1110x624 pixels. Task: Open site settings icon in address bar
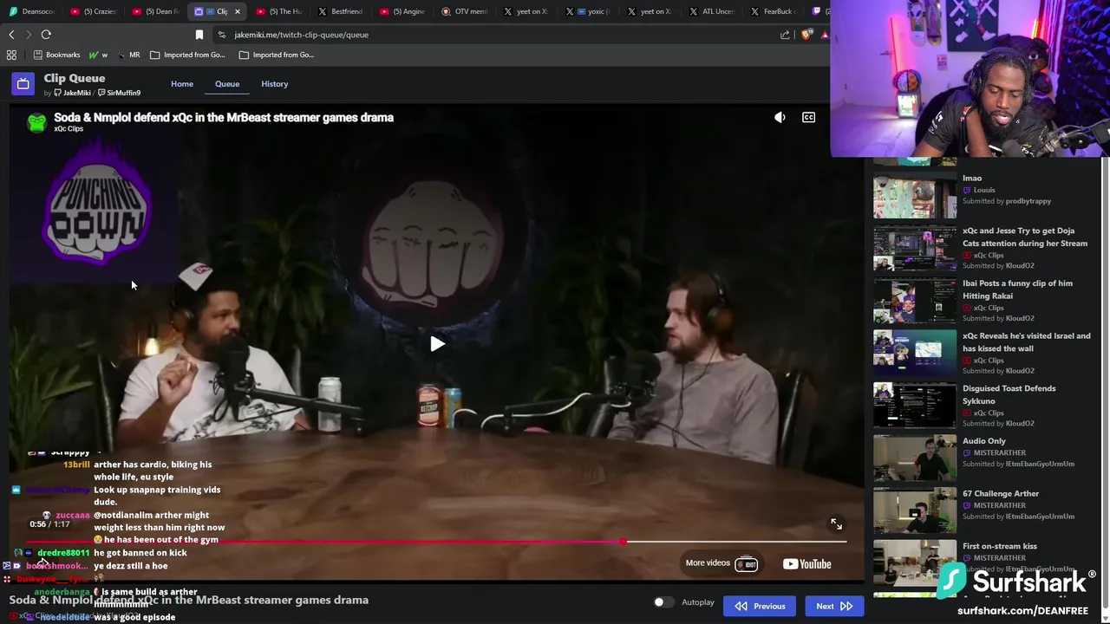pos(222,35)
